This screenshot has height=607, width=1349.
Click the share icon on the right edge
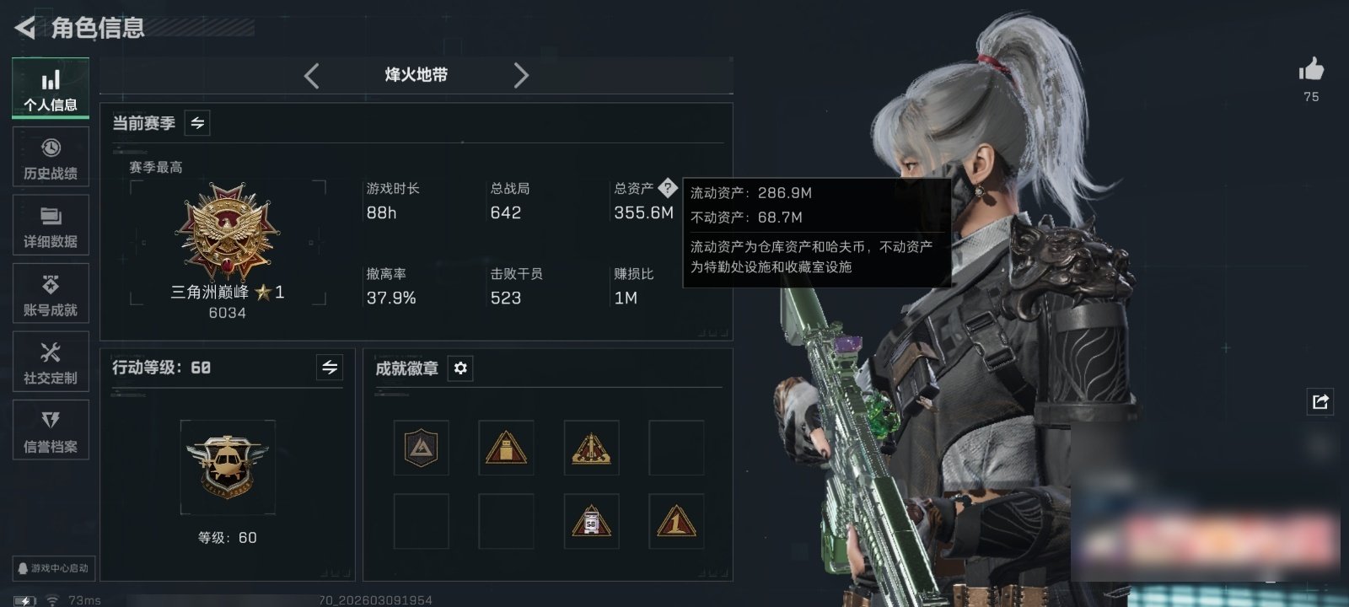pyautogui.click(x=1320, y=401)
